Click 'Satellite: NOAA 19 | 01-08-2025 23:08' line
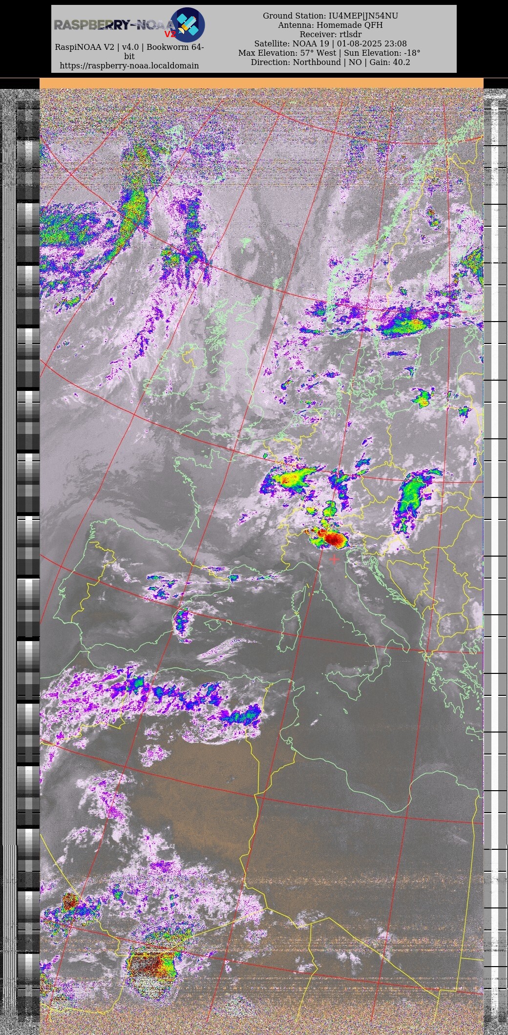Viewport: 508px width, 1035px height. [330, 43]
